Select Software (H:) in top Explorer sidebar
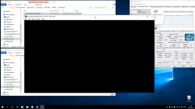 click(9, 41)
